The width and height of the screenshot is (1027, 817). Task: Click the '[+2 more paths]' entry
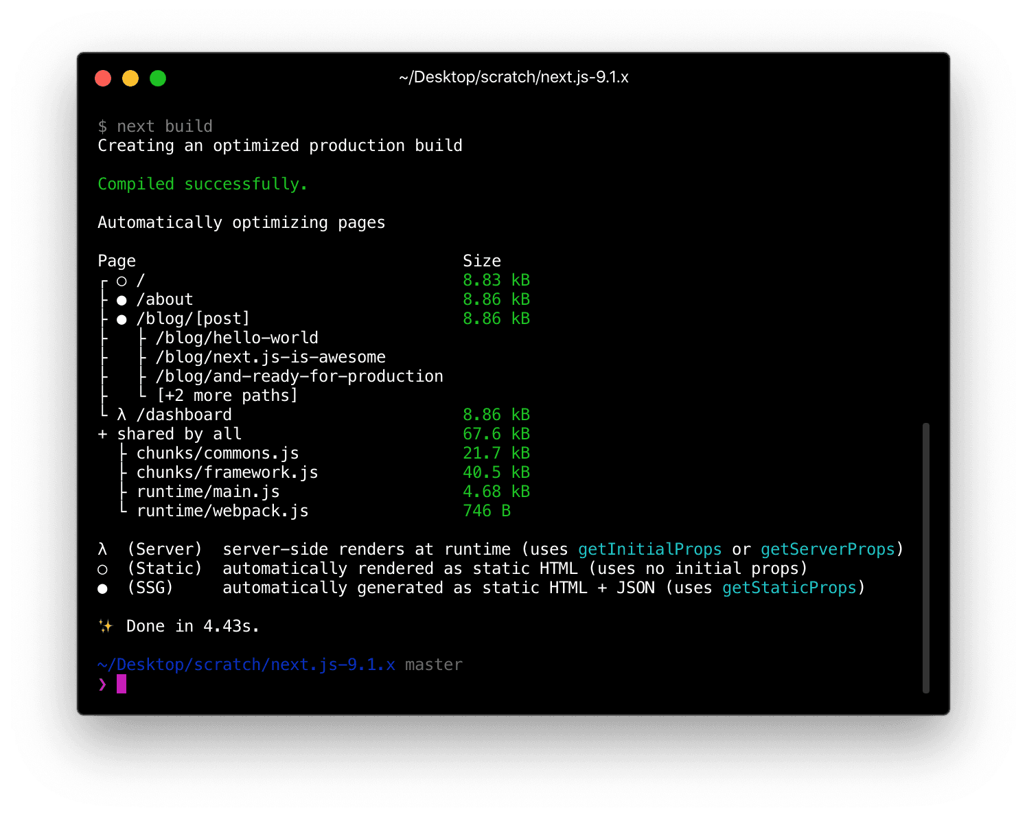tap(227, 395)
